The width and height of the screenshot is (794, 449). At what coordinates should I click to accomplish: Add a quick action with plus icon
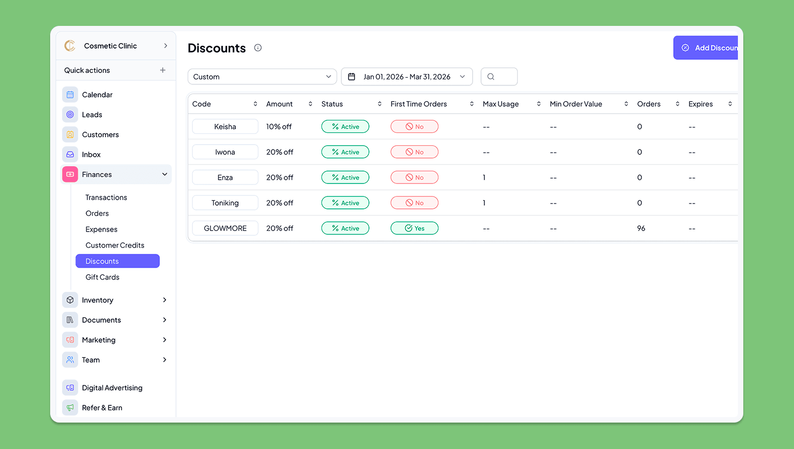tap(162, 70)
